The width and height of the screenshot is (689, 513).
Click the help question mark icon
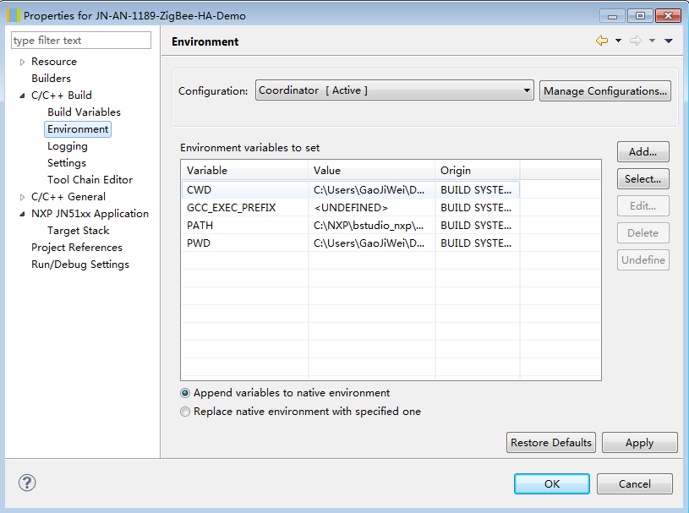[x=27, y=483]
